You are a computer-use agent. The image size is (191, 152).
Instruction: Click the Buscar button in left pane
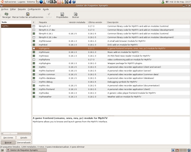point(8,143)
